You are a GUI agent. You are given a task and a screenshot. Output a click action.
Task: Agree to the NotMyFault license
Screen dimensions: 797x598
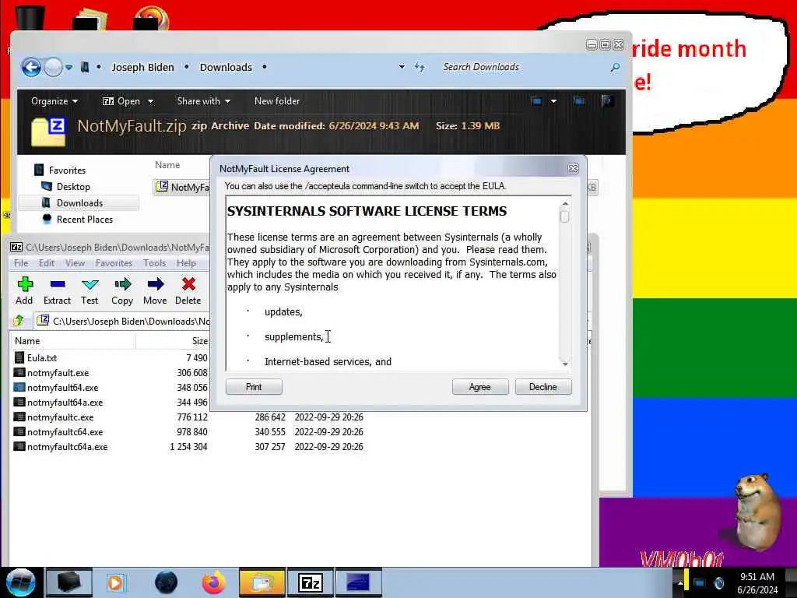click(x=479, y=387)
